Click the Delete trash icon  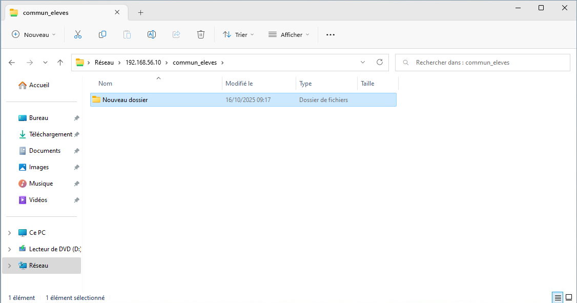click(201, 34)
